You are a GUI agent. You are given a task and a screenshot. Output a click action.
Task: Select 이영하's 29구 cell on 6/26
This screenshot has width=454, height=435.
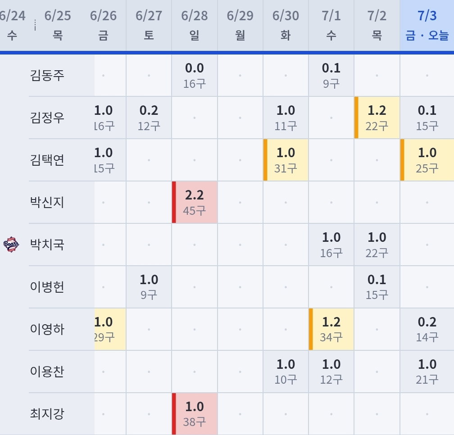110,329
